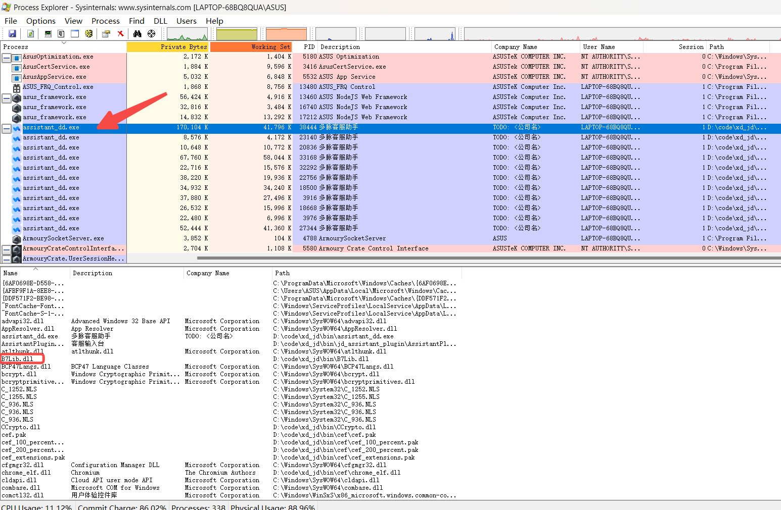The width and height of the screenshot is (781, 510).
Task: Sort by the Session column header
Action: point(674,47)
